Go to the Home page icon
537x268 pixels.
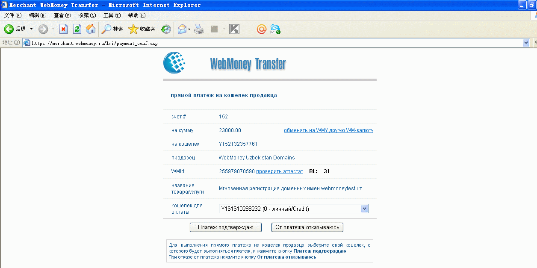(x=91, y=29)
